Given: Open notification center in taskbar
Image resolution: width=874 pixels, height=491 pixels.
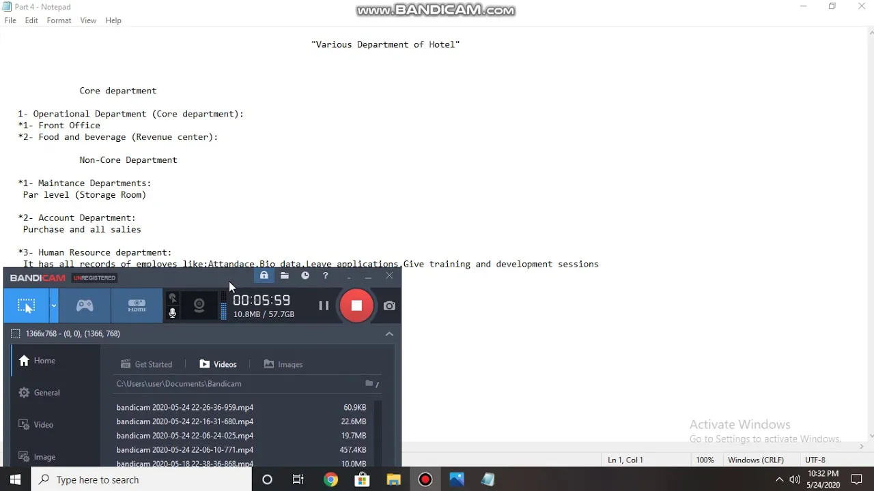Looking at the screenshot, I should (856, 479).
